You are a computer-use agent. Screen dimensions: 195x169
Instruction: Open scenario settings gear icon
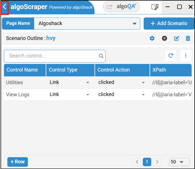click(152, 38)
